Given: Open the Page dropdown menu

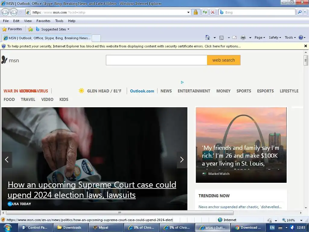Looking at the screenshot, I should click(260, 37).
